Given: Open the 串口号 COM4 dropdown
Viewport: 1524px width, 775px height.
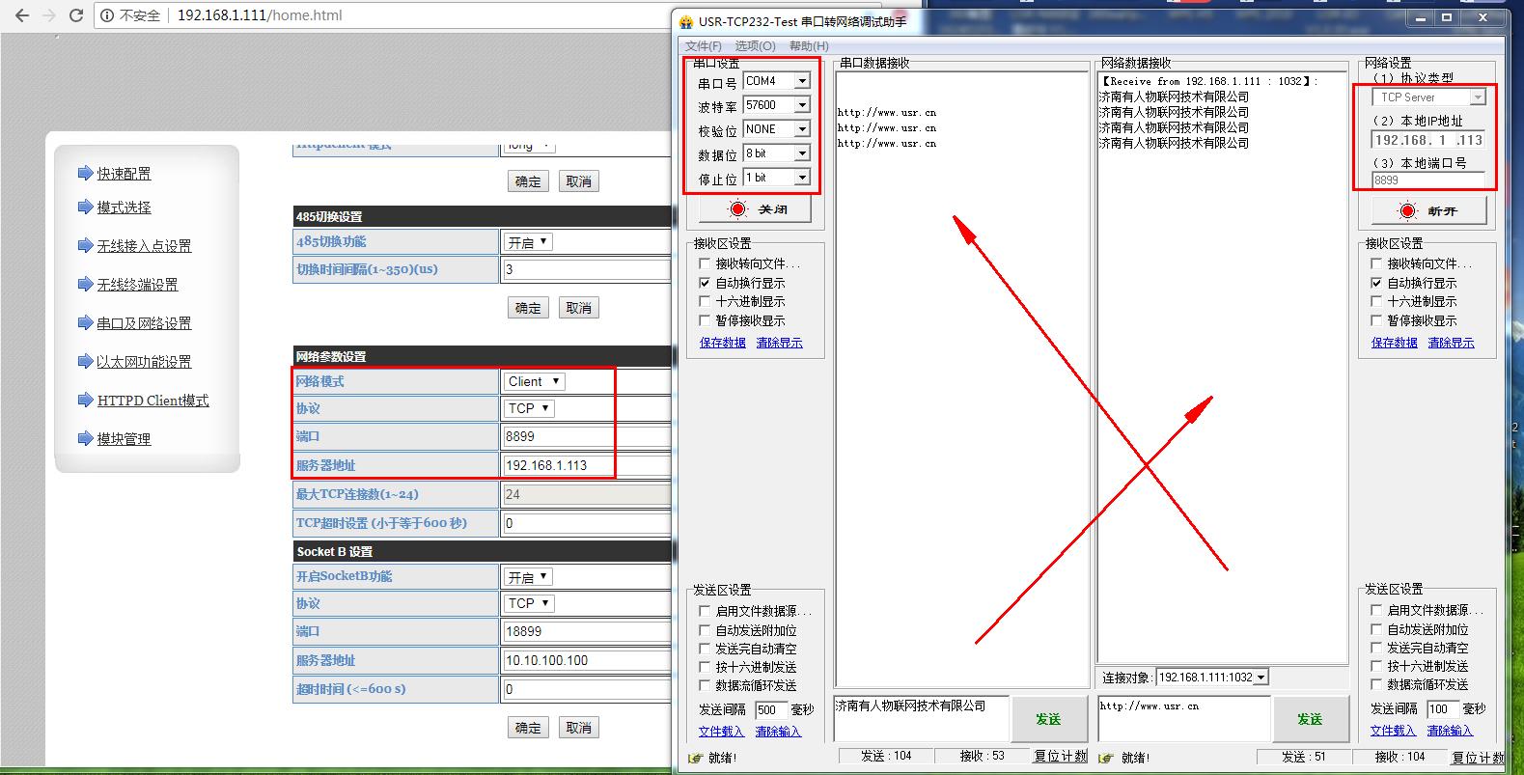Looking at the screenshot, I should click(801, 81).
